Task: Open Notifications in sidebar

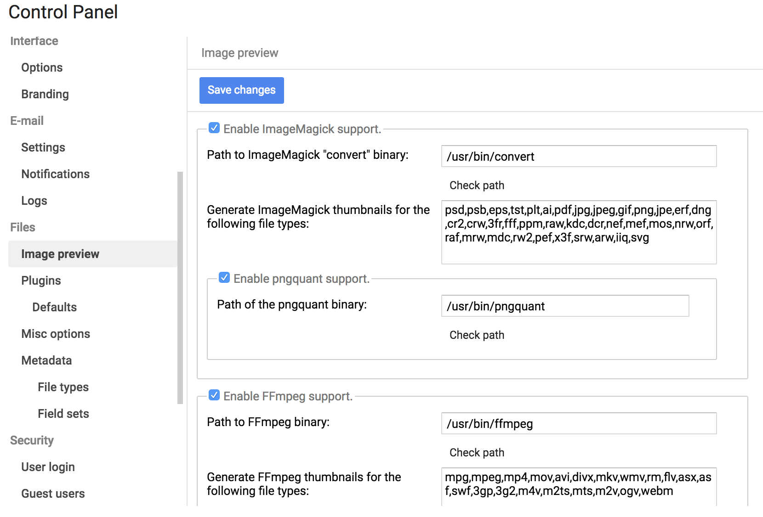Action: [55, 174]
